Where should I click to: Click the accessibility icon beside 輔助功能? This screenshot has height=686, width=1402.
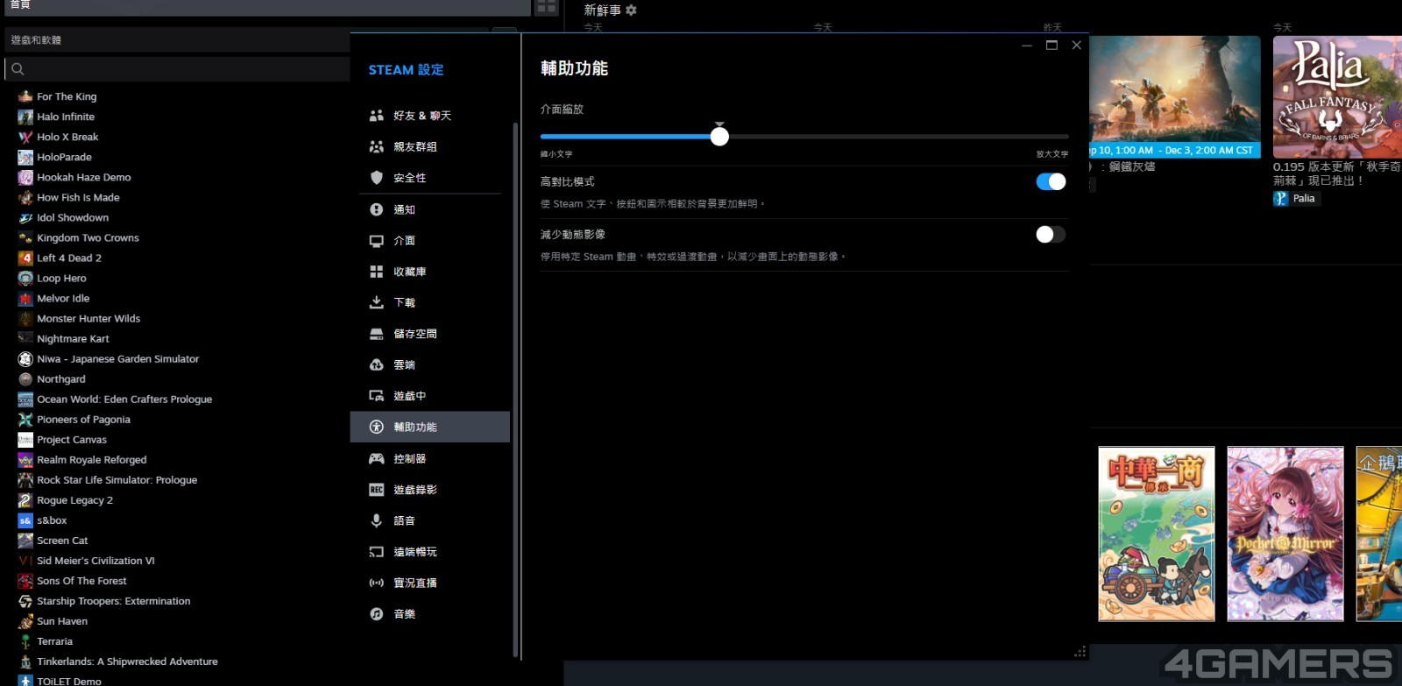(377, 427)
